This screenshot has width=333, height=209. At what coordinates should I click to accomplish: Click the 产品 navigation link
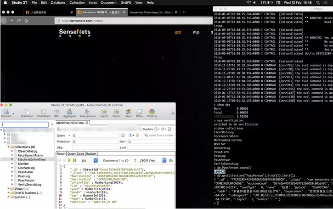pos(196,33)
